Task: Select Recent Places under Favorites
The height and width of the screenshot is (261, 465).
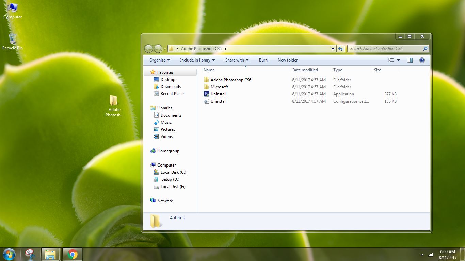Action: 173,94
